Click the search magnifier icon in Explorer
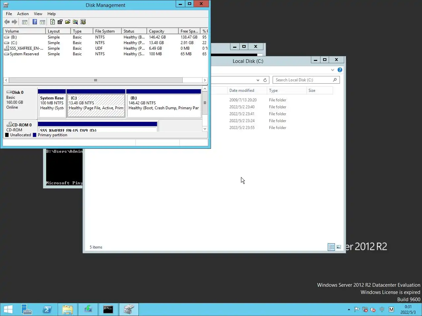 click(x=335, y=80)
